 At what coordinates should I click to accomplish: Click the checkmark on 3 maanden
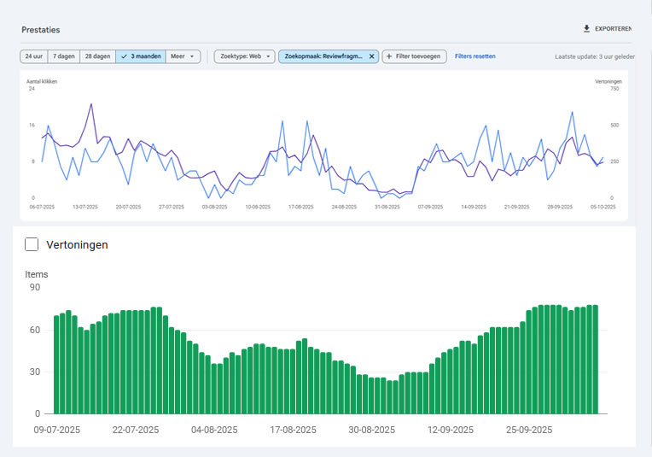point(125,56)
